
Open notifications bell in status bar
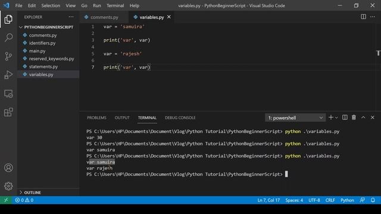pyautogui.click(x=373, y=200)
